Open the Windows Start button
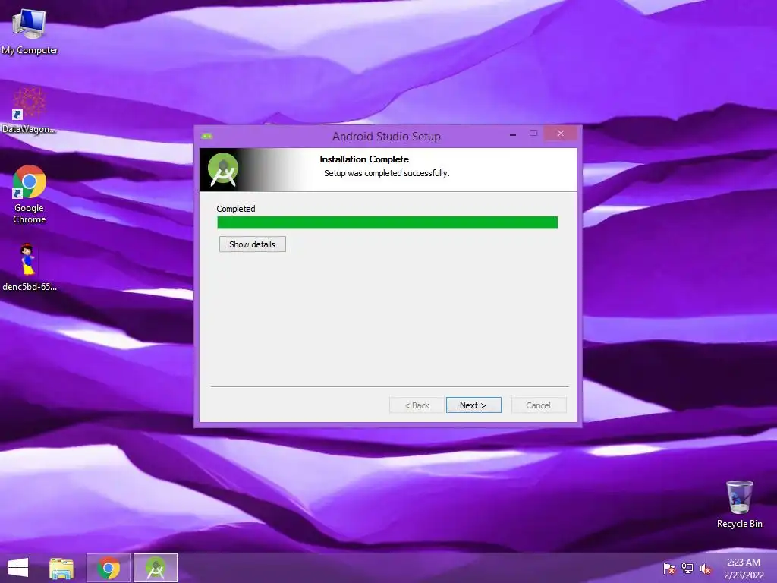The image size is (777, 583). click(18, 568)
